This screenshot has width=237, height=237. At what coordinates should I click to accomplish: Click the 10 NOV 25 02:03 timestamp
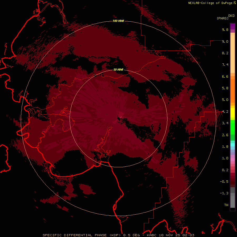(176, 235)
